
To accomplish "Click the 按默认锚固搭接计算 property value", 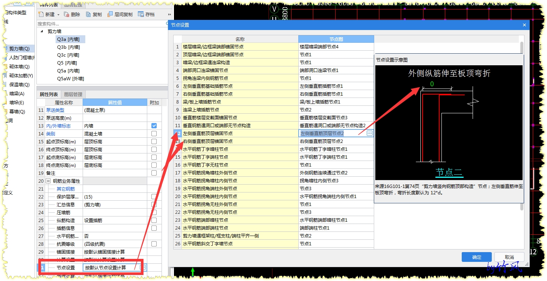I will 115,252.
